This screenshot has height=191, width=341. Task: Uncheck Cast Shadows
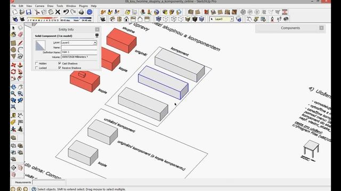click(60, 63)
